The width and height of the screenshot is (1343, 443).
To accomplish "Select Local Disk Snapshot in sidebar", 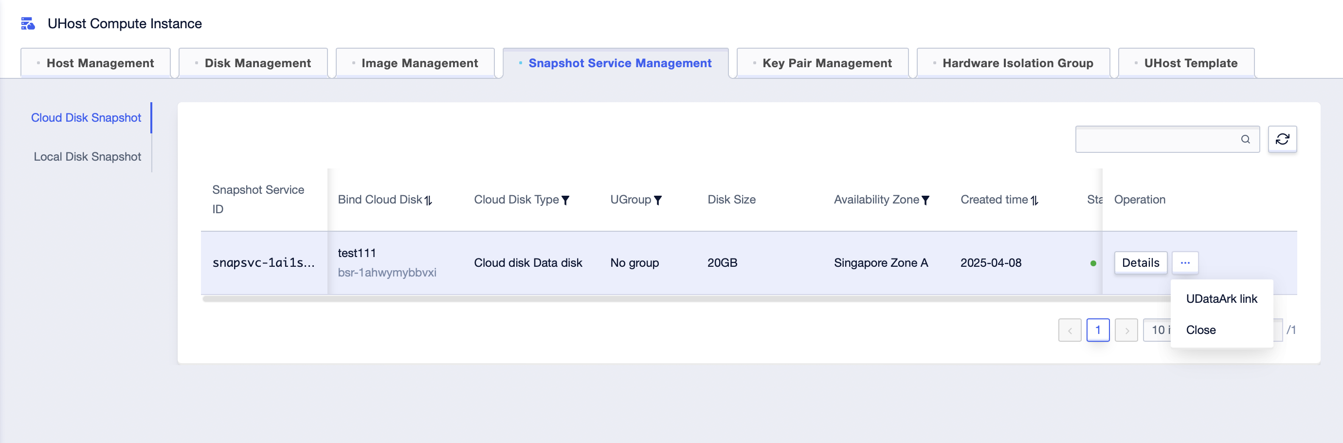I will click(87, 157).
